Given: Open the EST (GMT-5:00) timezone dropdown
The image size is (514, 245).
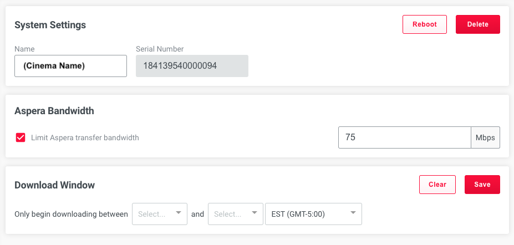Looking at the screenshot, I should 313,214.
